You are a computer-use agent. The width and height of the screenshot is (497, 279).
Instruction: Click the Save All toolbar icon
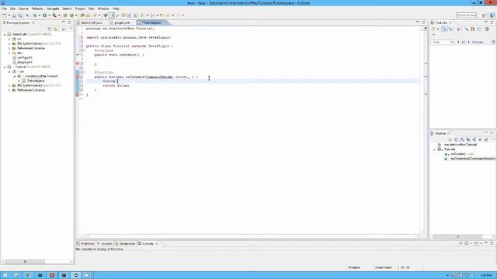tap(20, 15)
